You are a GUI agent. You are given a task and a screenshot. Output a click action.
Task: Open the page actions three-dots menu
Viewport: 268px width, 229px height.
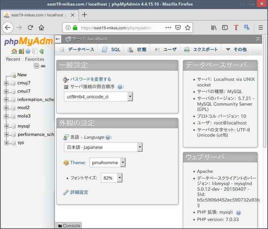click(x=168, y=28)
